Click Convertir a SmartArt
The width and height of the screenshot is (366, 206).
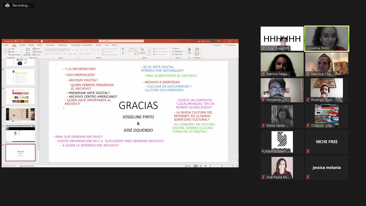tap(110, 55)
